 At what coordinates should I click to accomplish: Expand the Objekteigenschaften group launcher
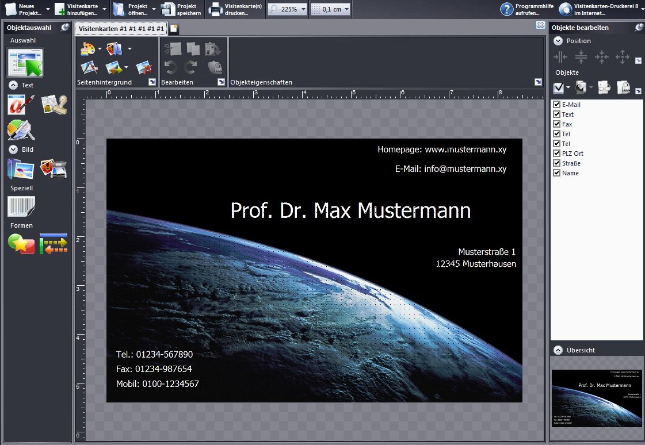pos(538,82)
